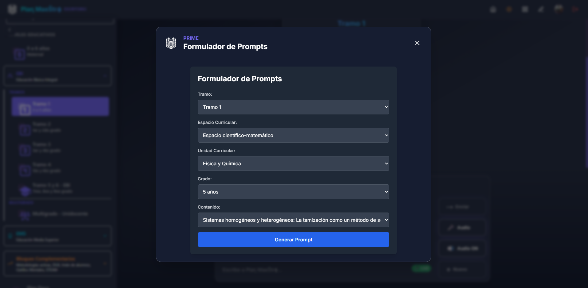
Task: Click the Tramo 3 icon in sidebar
Action: point(25,150)
